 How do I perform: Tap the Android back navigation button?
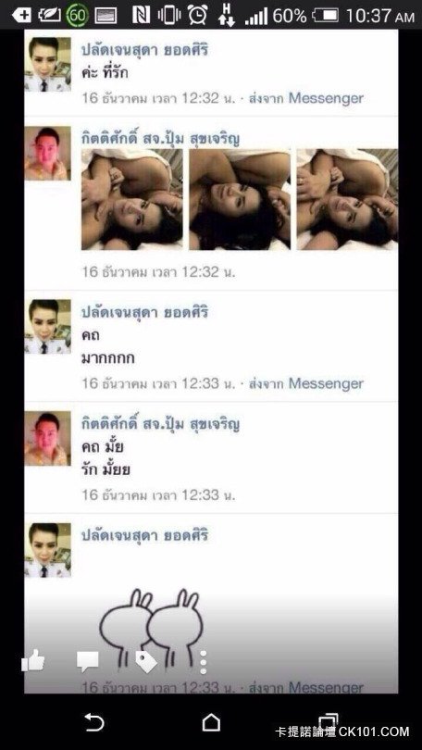tap(94, 722)
